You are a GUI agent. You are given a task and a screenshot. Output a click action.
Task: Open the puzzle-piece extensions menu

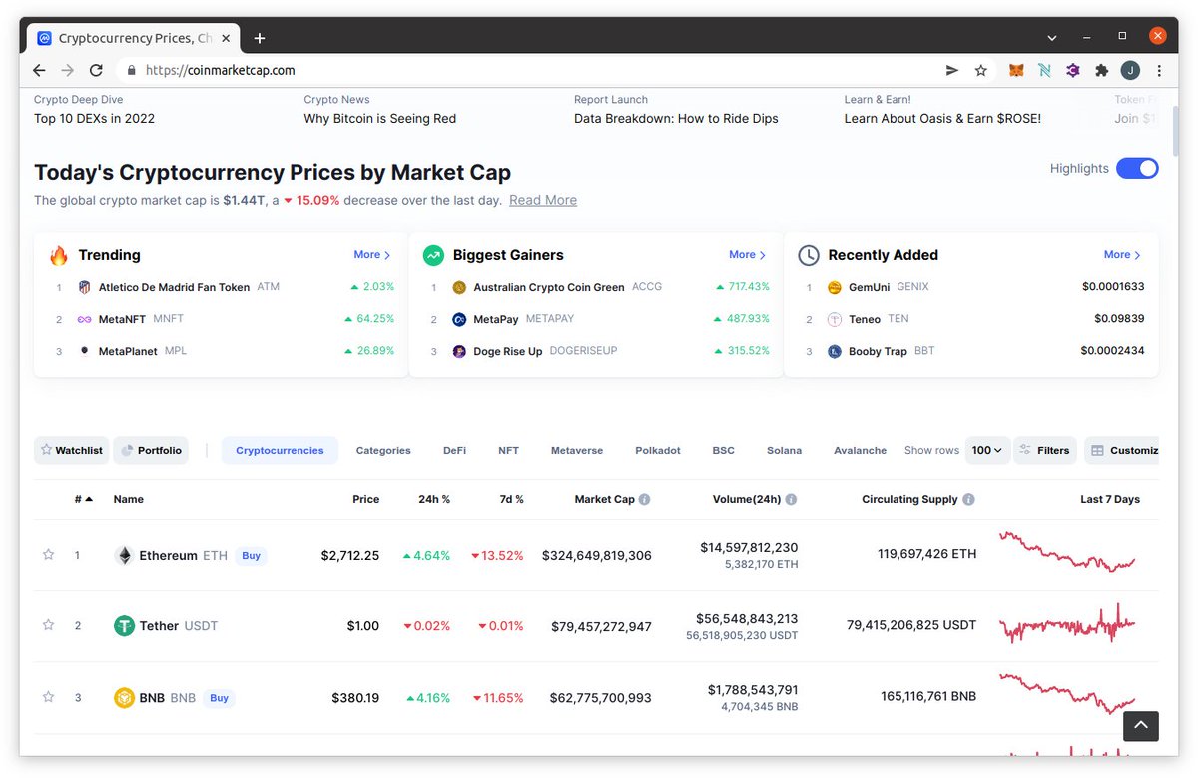tap(1101, 70)
